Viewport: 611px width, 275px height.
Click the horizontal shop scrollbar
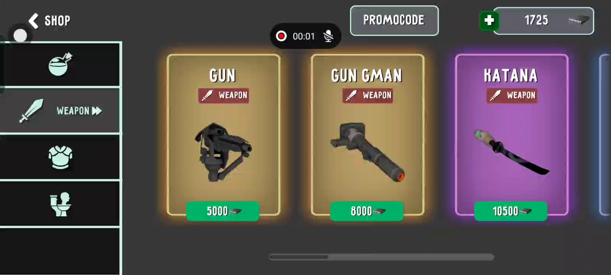(381, 257)
